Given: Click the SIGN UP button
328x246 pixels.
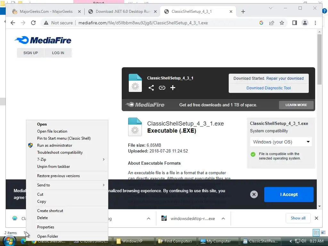Looking at the screenshot, I should (x=30, y=53).
